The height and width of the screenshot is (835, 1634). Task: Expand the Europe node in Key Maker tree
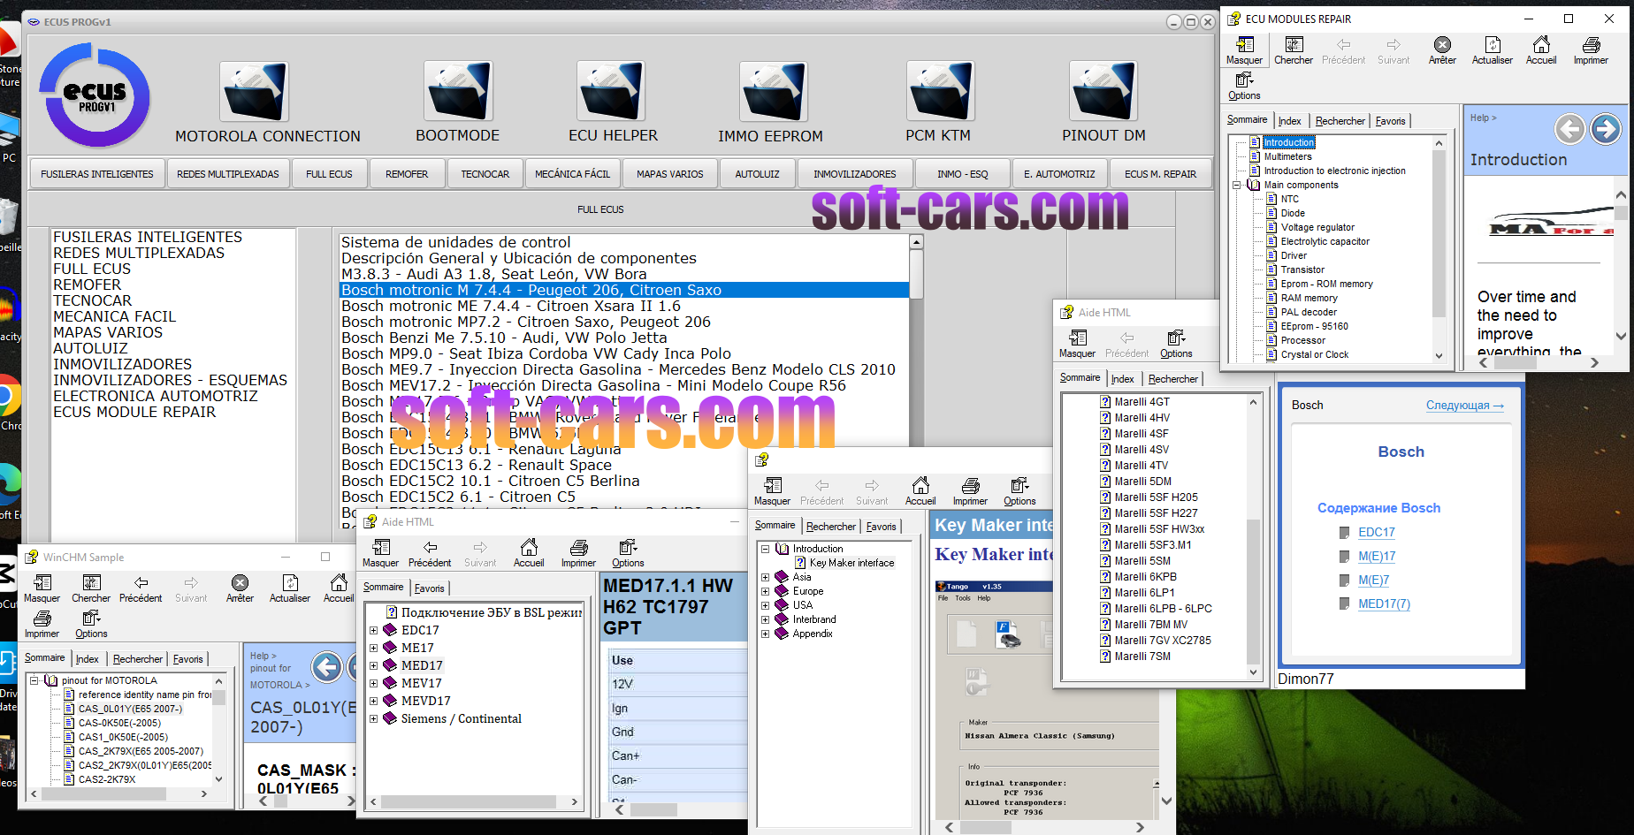(765, 591)
